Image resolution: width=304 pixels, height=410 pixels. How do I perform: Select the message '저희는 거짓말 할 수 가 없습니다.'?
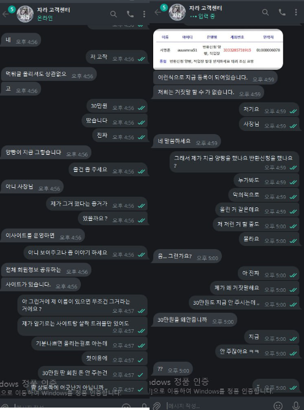[x=208, y=92]
